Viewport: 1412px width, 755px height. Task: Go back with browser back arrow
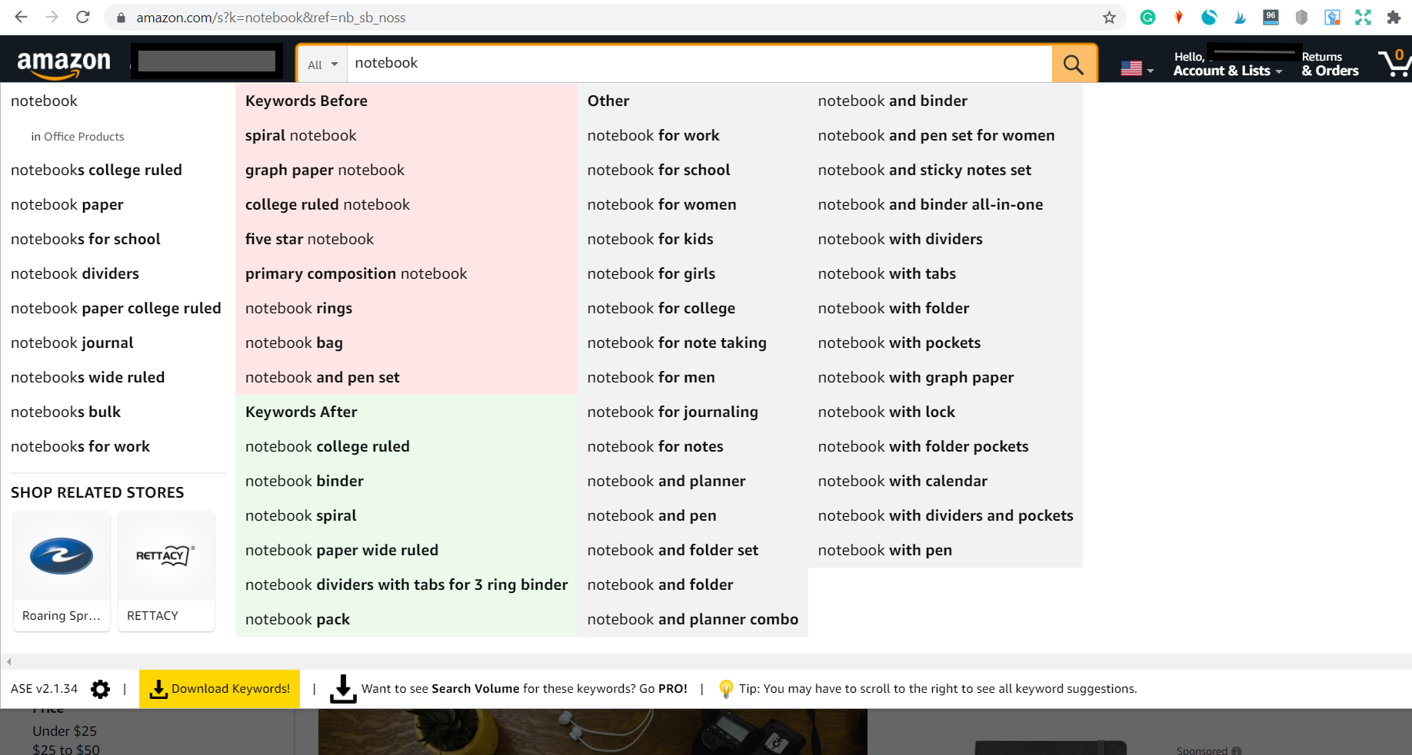pyautogui.click(x=22, y=18)
